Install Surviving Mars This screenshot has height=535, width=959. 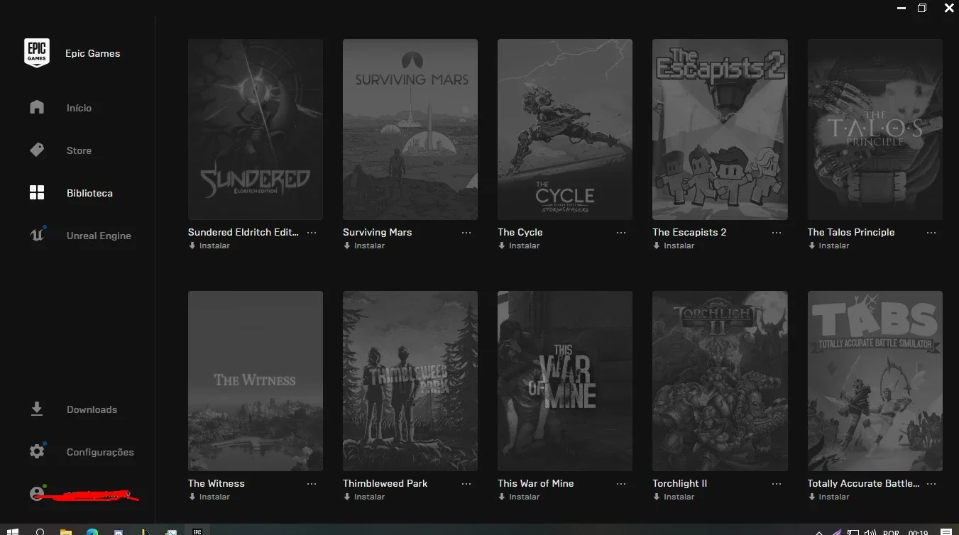364,246
